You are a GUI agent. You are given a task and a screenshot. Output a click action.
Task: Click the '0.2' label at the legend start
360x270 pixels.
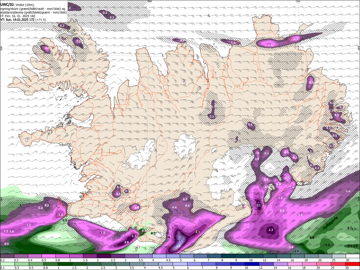coord(2,260)
